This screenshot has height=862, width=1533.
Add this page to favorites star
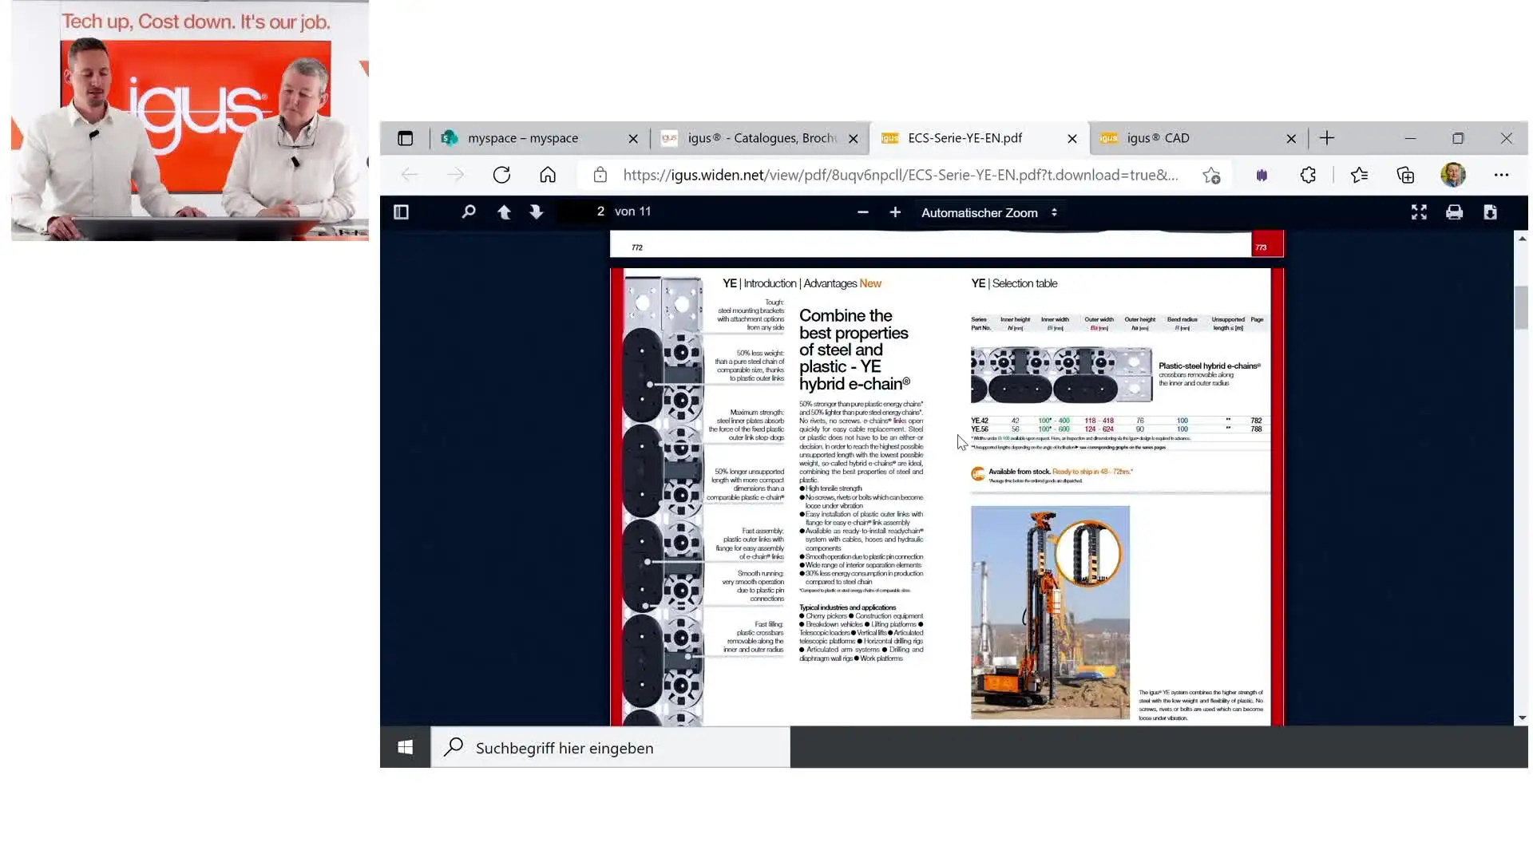1211,176
